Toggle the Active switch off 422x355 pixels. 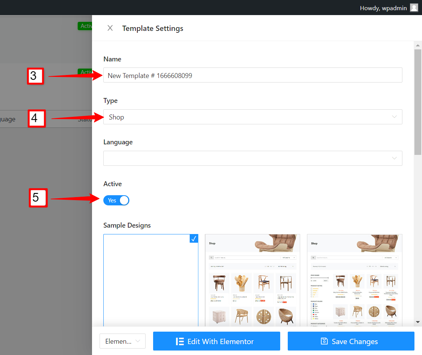point(116,200)
